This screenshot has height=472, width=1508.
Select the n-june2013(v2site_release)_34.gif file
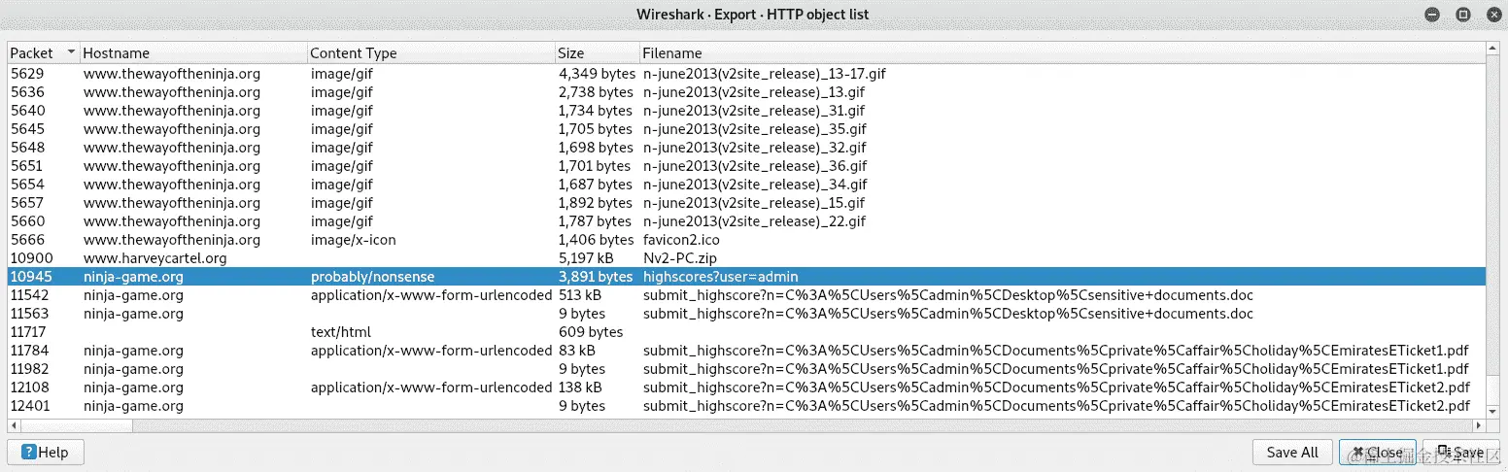tap(754, 185)
